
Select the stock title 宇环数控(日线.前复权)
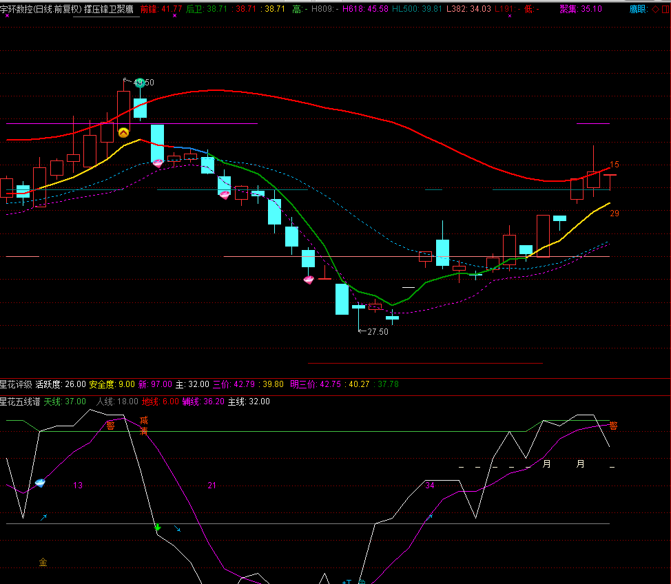[x=41, y=9]
